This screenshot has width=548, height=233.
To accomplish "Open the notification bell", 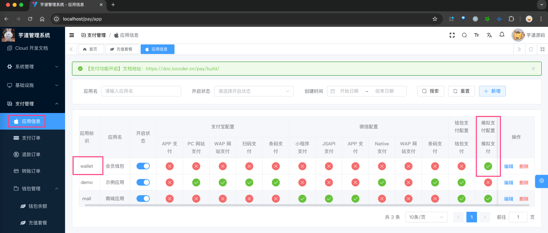I will tap(502, 34).
